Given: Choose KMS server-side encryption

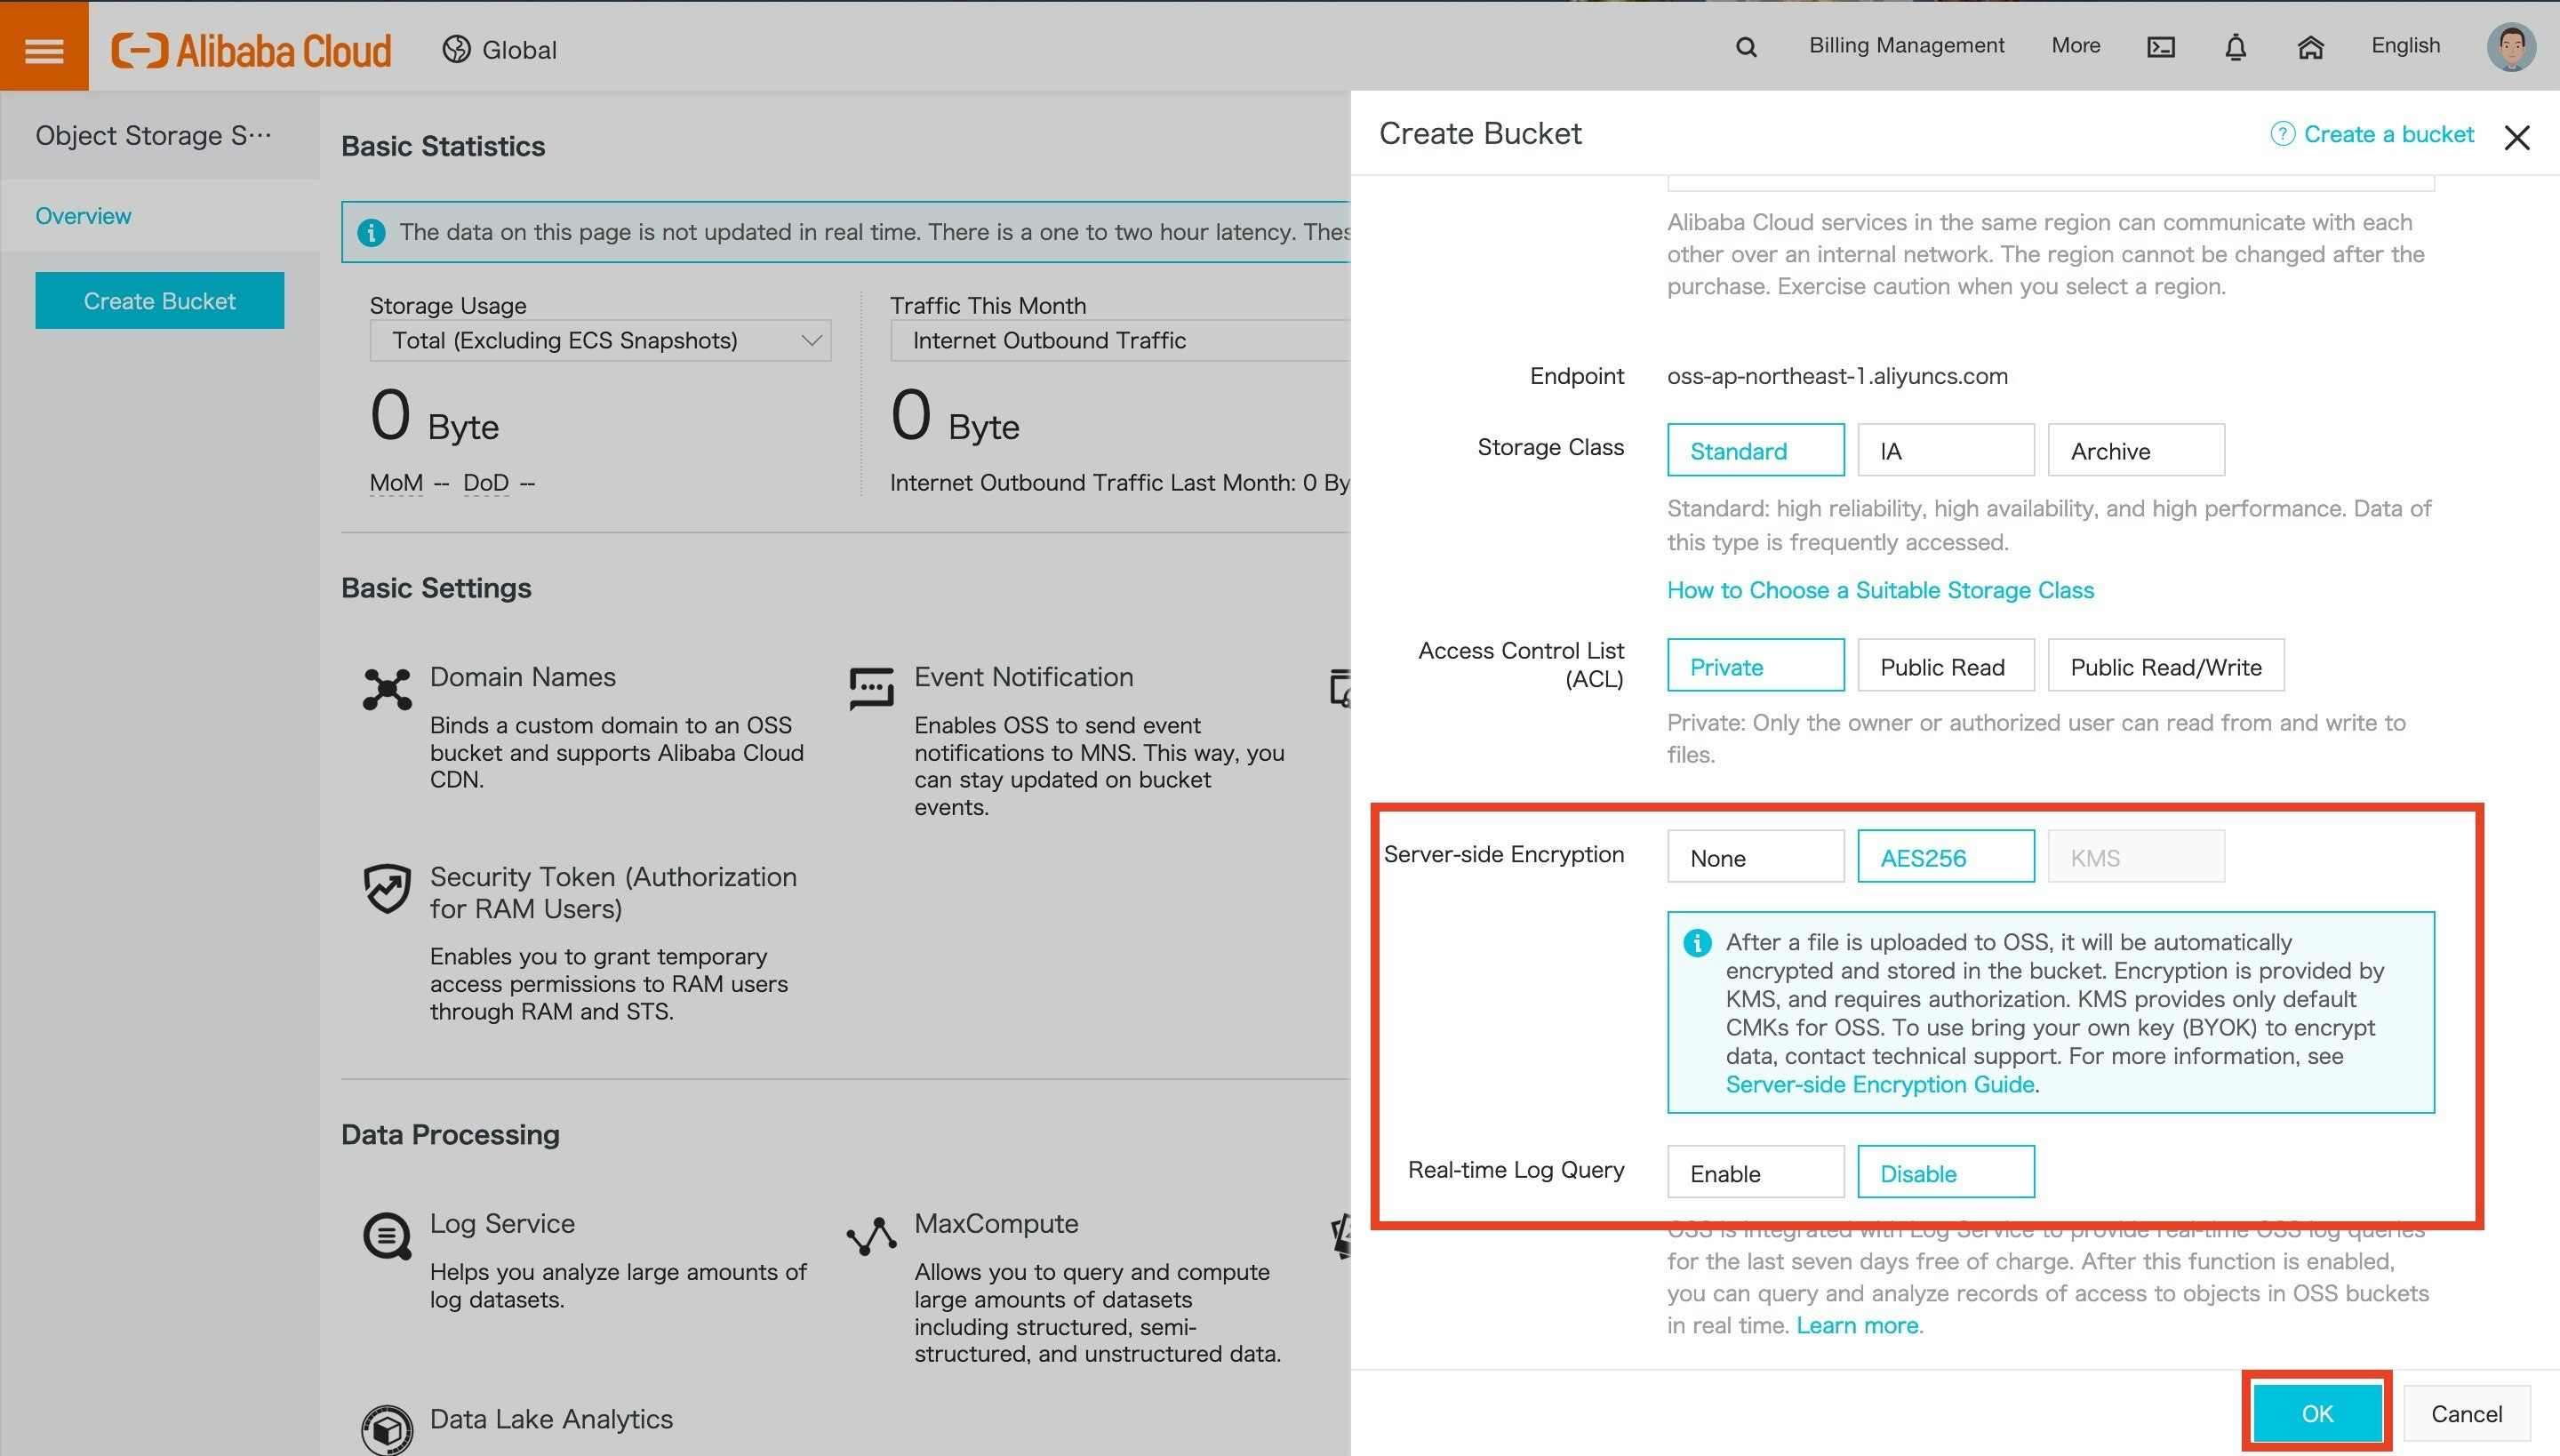Looking at the screenshot, I should (x=2135, y=856).
